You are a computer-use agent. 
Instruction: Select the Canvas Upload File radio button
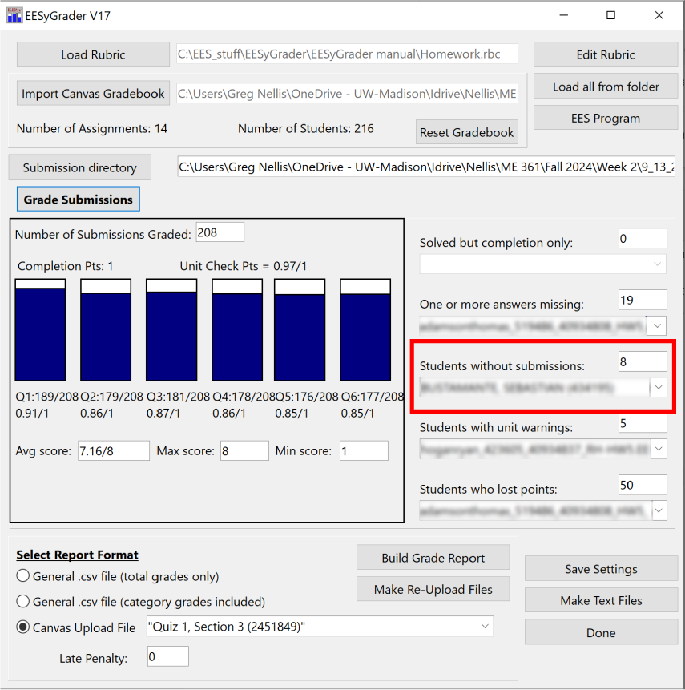coord(23,627)
